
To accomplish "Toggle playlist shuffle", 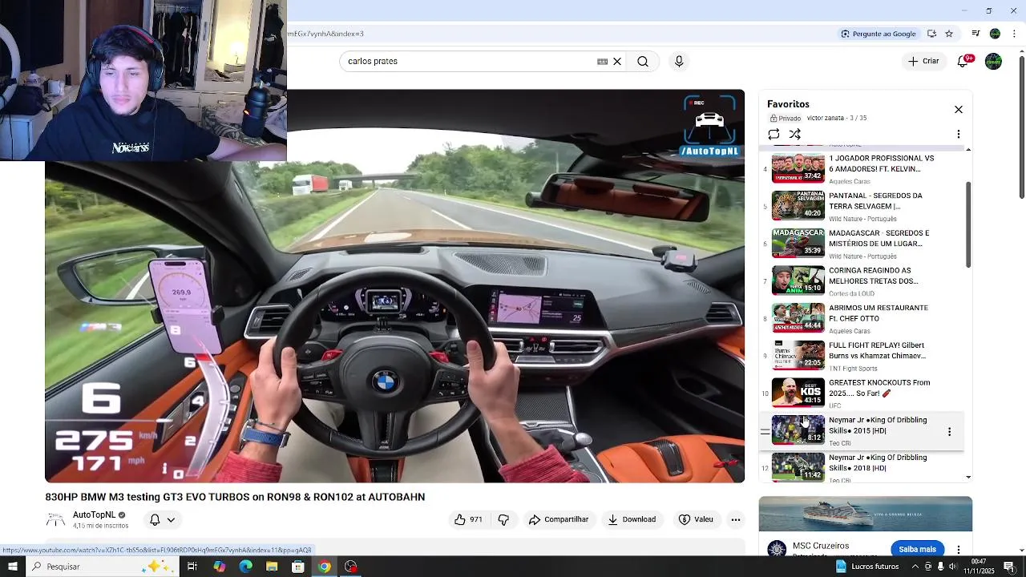I will 794,135.
